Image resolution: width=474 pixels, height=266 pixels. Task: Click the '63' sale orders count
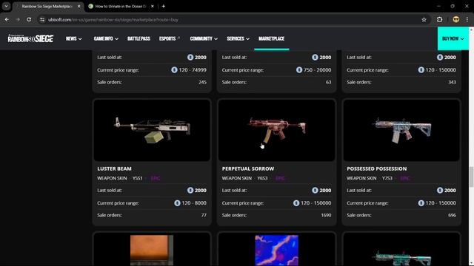click(x=328, y=82)
